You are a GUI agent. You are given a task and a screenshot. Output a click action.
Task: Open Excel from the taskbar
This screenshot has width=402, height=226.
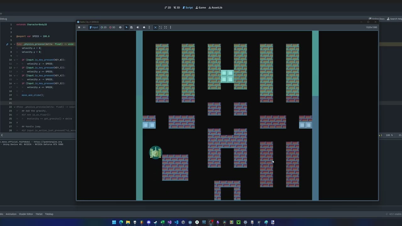tap(162, 222)
